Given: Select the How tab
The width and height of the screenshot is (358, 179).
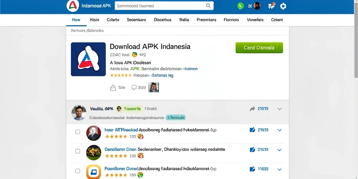Looking at the screenshot, I should coord(76,20).
